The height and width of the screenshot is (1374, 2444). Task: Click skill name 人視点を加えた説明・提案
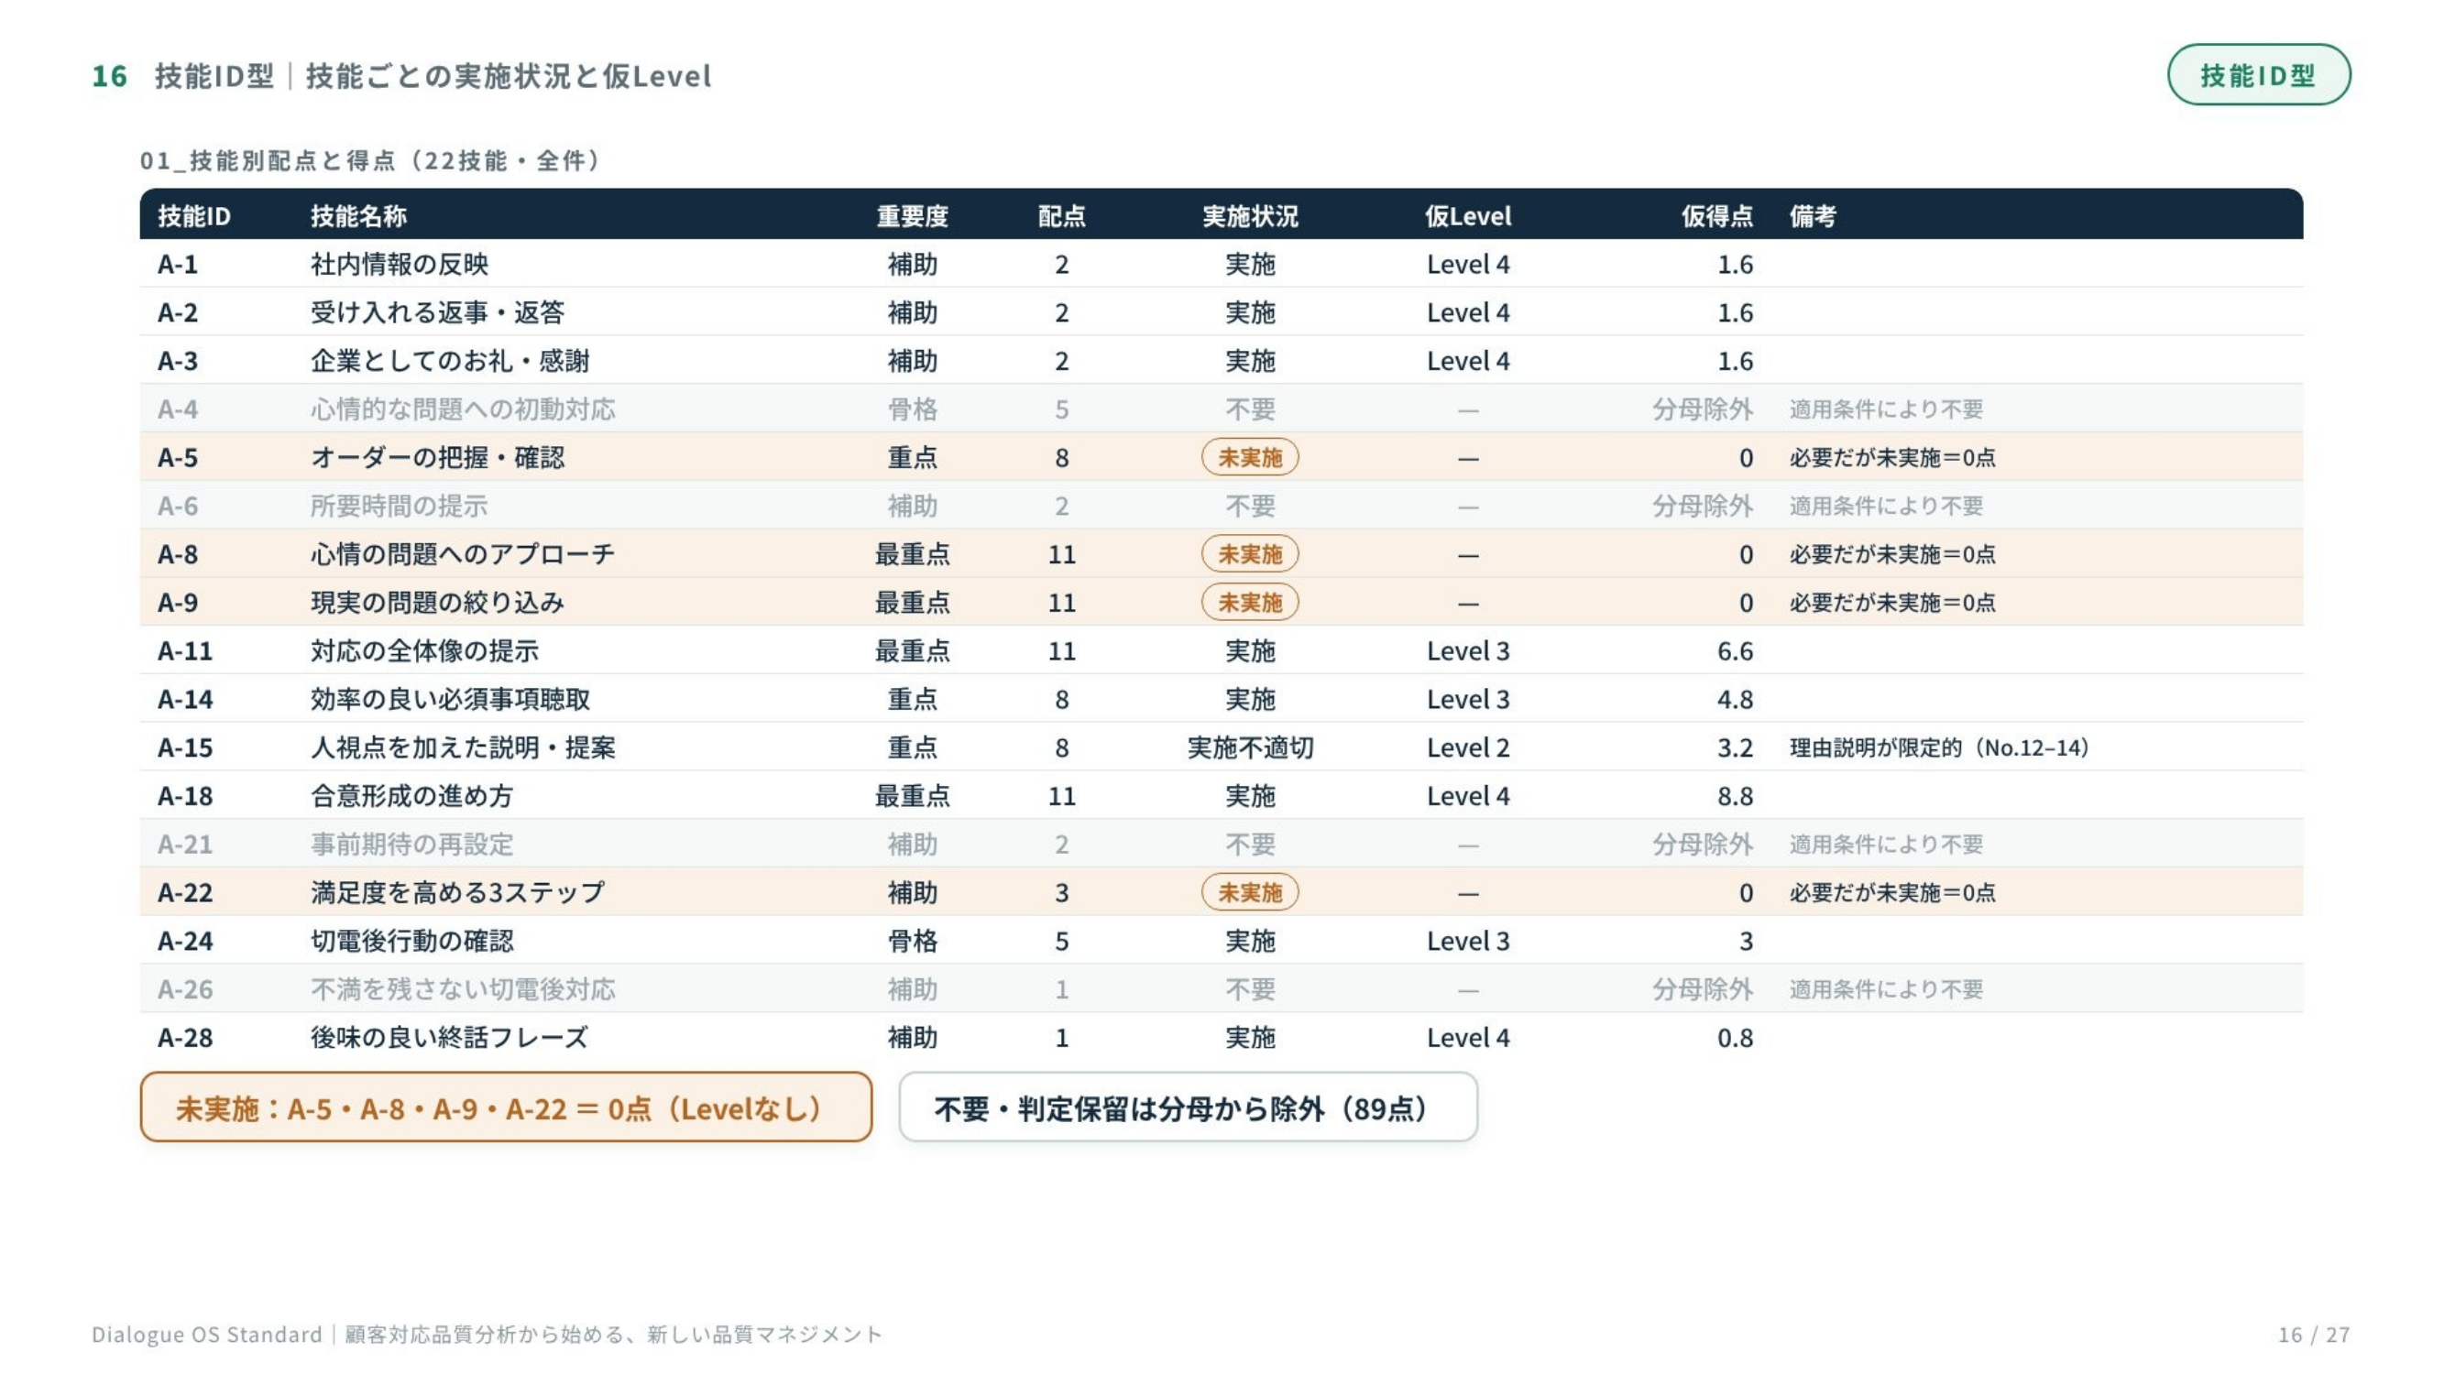click(x=463, y=748)
